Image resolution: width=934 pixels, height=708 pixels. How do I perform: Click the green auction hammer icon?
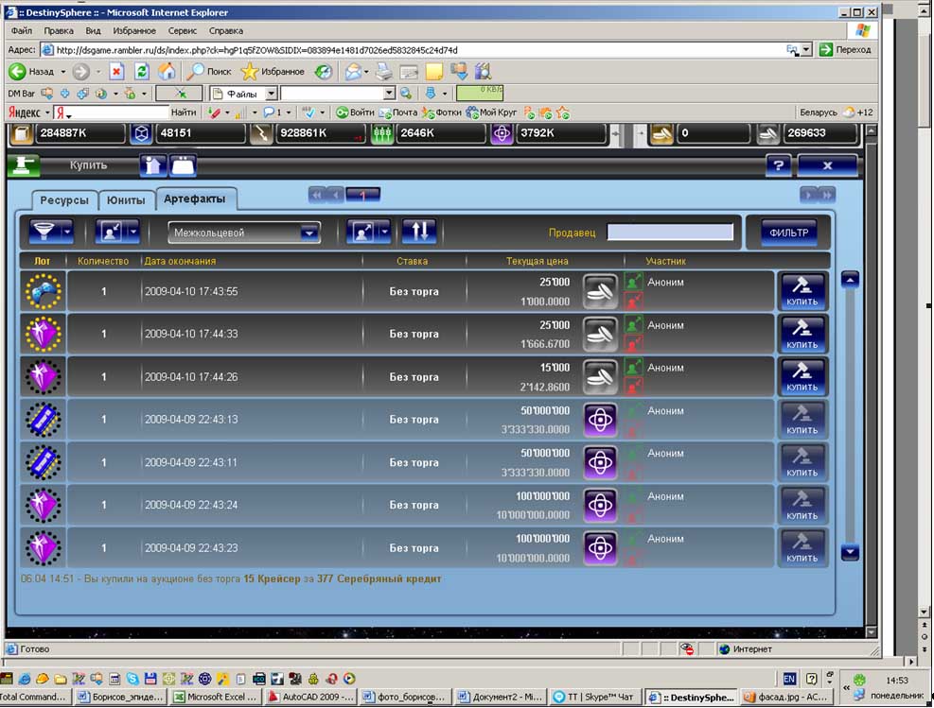pyautogui.click(x=23, y=165)
